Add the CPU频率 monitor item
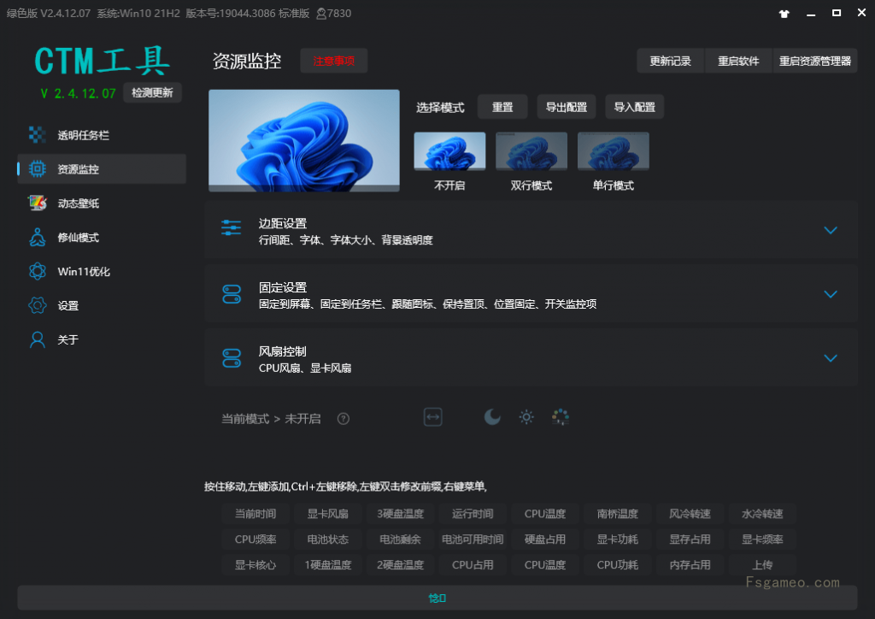Viewport: 875px width, 619px height. (x=255, y=539)
